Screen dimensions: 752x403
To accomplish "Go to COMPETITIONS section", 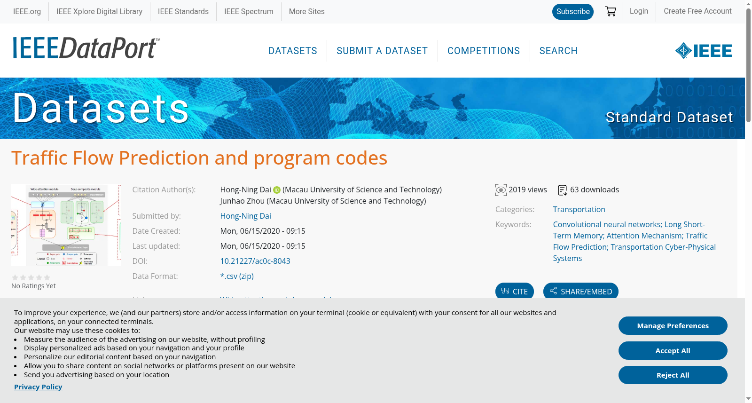I will pos(484,51).
